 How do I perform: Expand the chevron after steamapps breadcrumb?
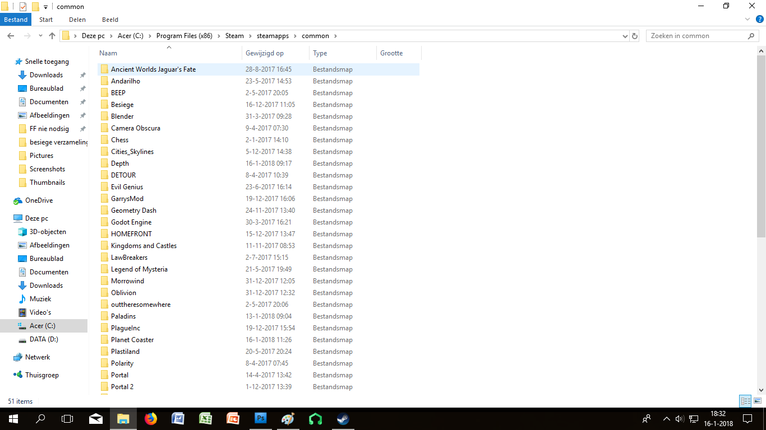[295, 36]
